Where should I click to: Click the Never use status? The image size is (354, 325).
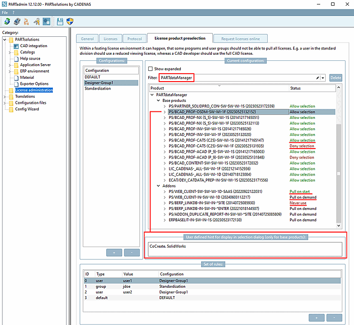(x=298, y=203)
